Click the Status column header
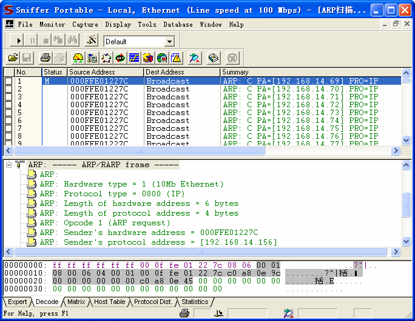Screen dimensions: 415x321 pos(55,72)
